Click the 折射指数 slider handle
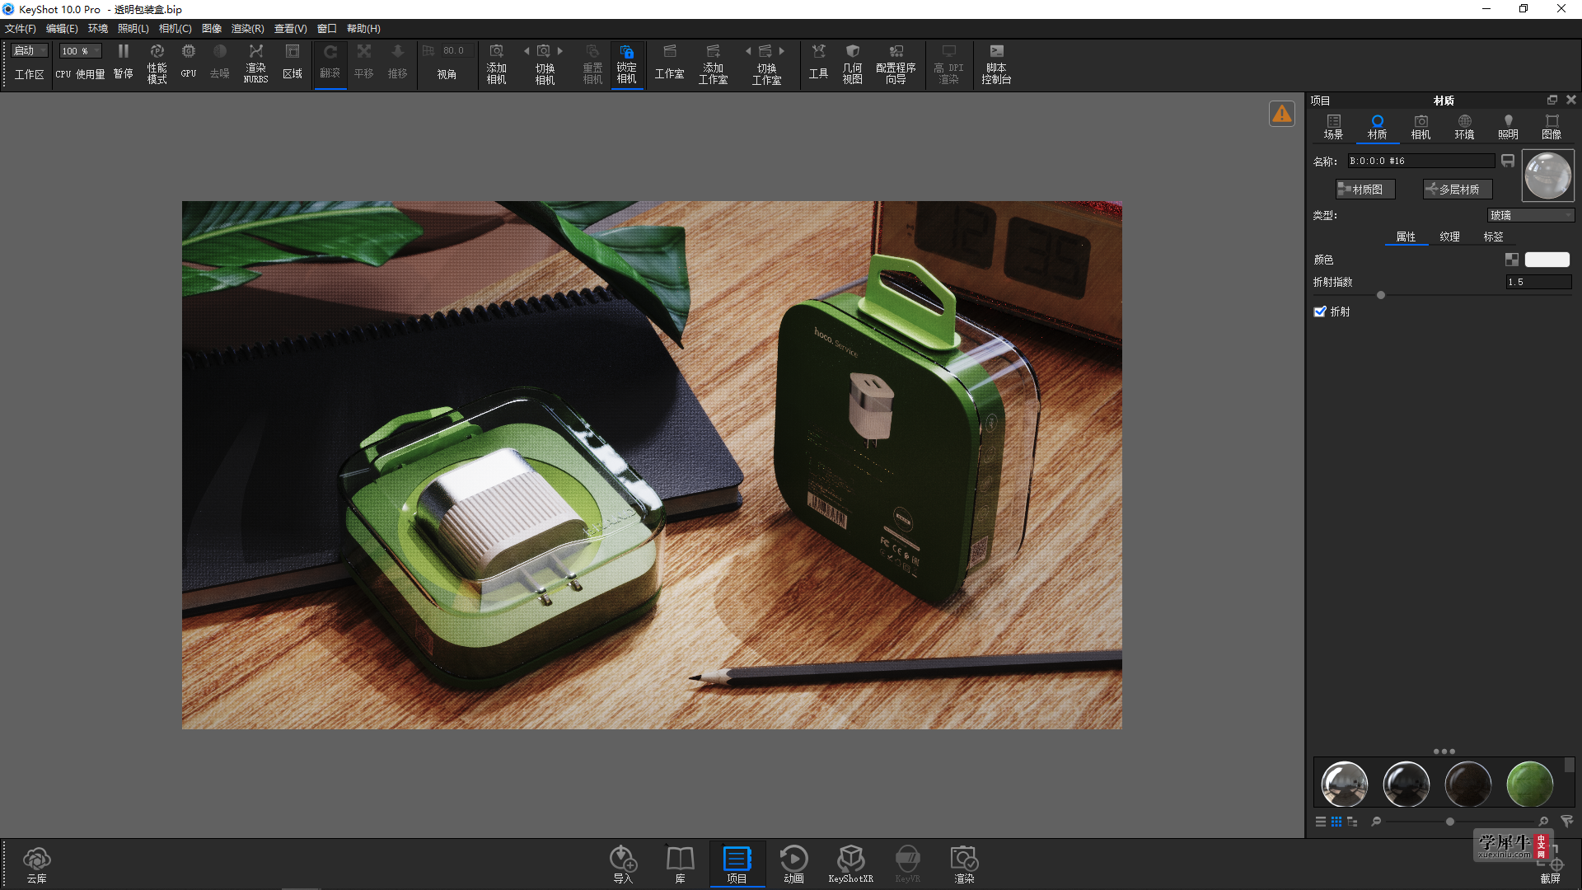Screen dimensions: 1582x890 (1381, 295)
